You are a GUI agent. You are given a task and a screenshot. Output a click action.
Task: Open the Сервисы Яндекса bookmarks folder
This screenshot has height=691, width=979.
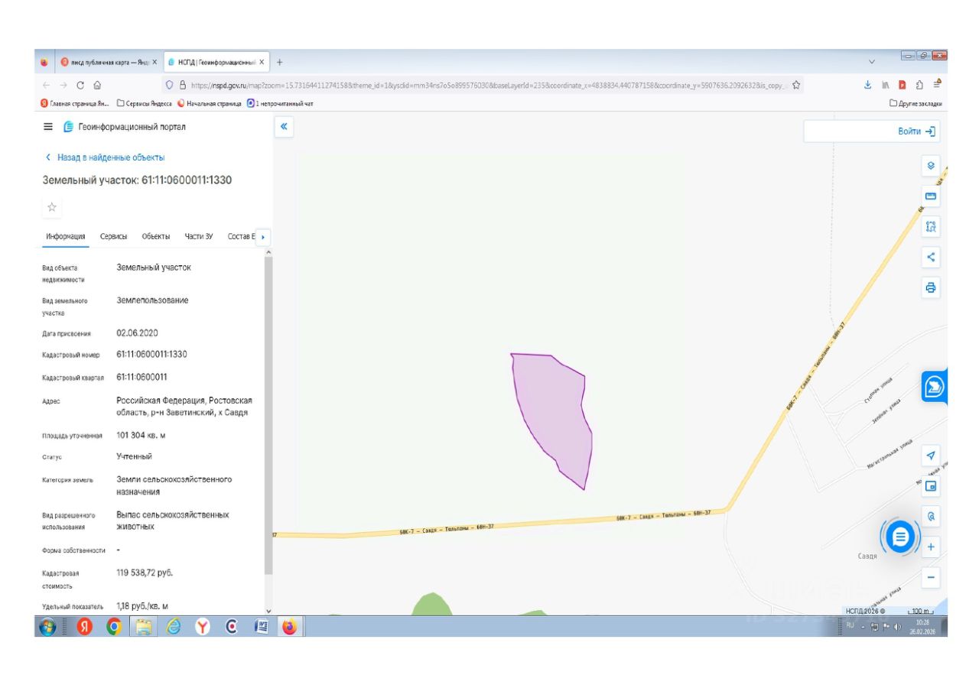(x=145, y=103)
